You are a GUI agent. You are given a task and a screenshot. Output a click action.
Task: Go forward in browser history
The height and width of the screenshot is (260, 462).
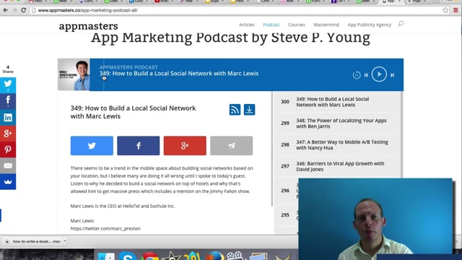pos(14,10)
